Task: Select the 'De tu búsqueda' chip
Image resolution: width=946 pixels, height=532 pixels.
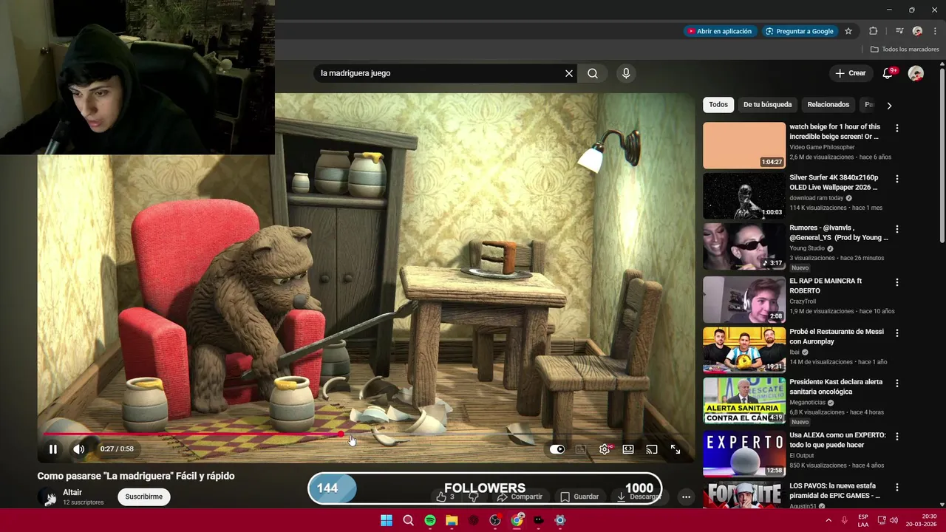Action: pos(767,105)
